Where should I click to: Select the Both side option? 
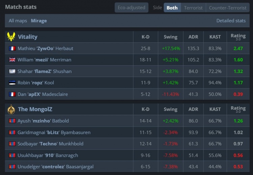pos(172,7)
